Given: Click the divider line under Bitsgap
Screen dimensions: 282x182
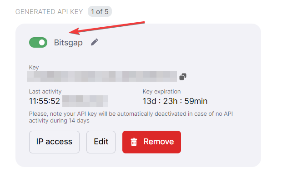Looking at the screenshot, I should (x=138, y=57).
